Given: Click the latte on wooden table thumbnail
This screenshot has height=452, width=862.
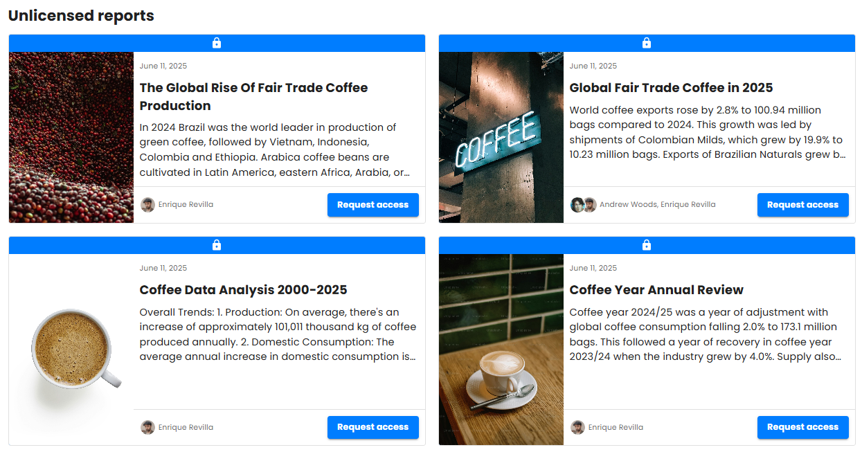Looking at the screenshot, I should tap(501, 350).
